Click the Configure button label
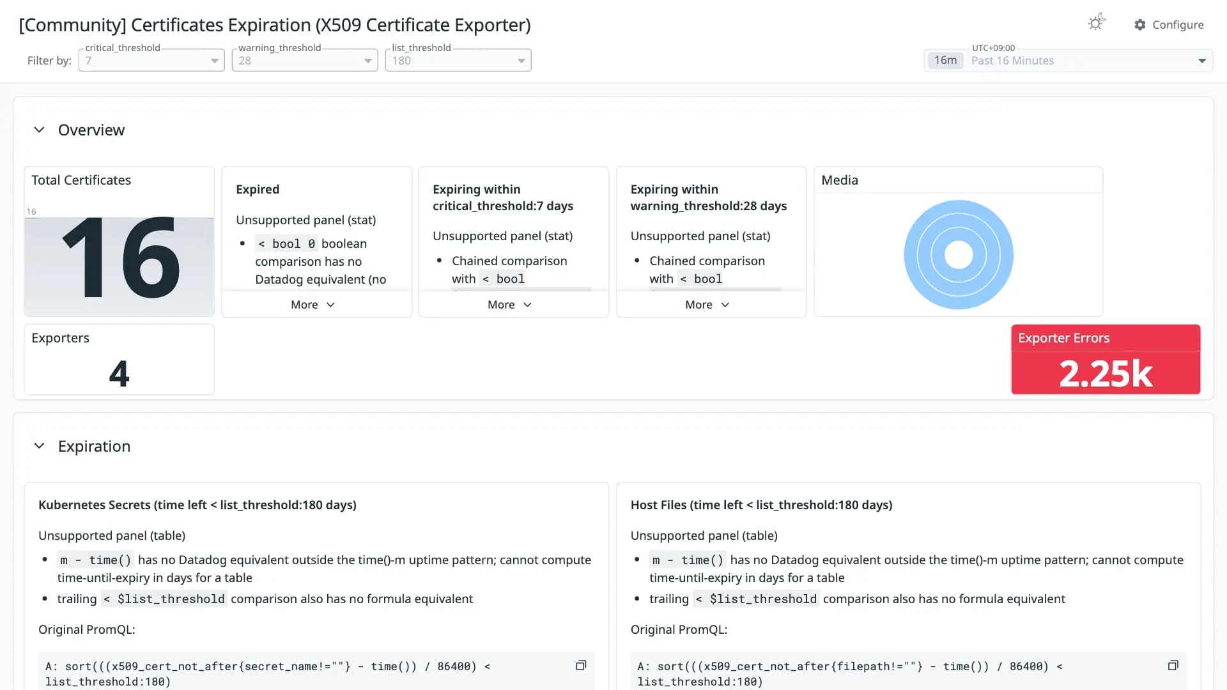The image size is (1227, 690). (x=1178, y=25)
